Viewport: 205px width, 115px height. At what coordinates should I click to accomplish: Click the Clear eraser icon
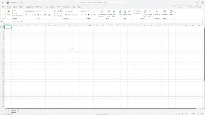(135, 14)
